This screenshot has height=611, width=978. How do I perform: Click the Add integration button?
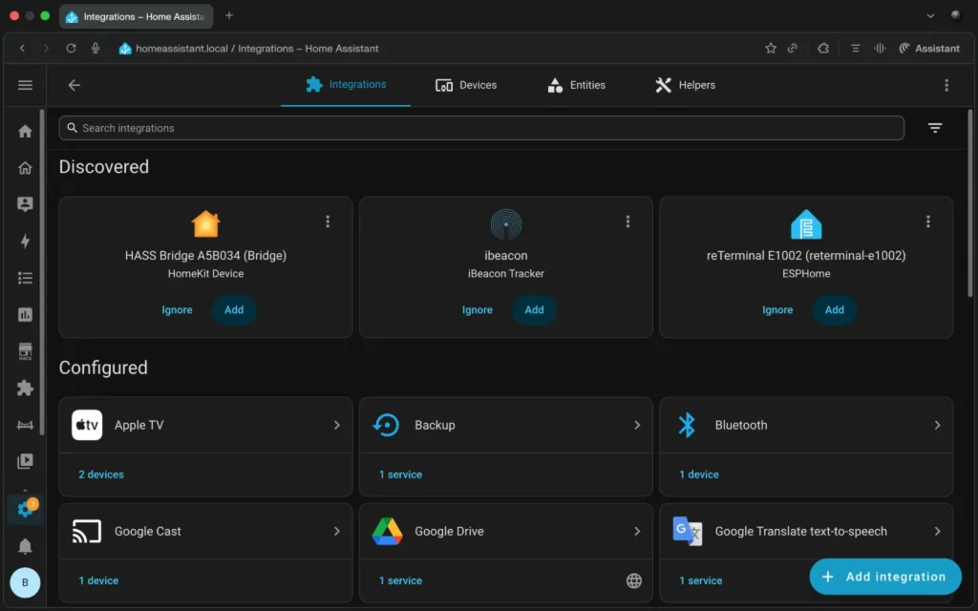pyautogui.click(x=885, y=577)
